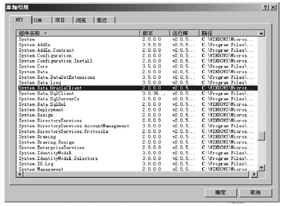
Task: Select System.Core component
Action: 138,66
